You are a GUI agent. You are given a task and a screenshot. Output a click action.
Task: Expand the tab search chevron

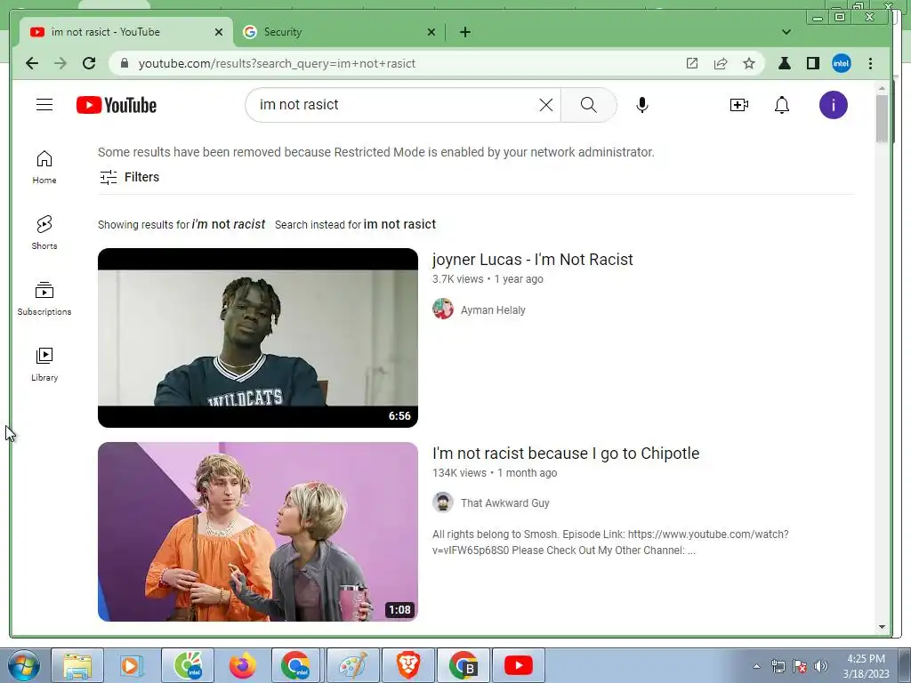coord(786,32)
